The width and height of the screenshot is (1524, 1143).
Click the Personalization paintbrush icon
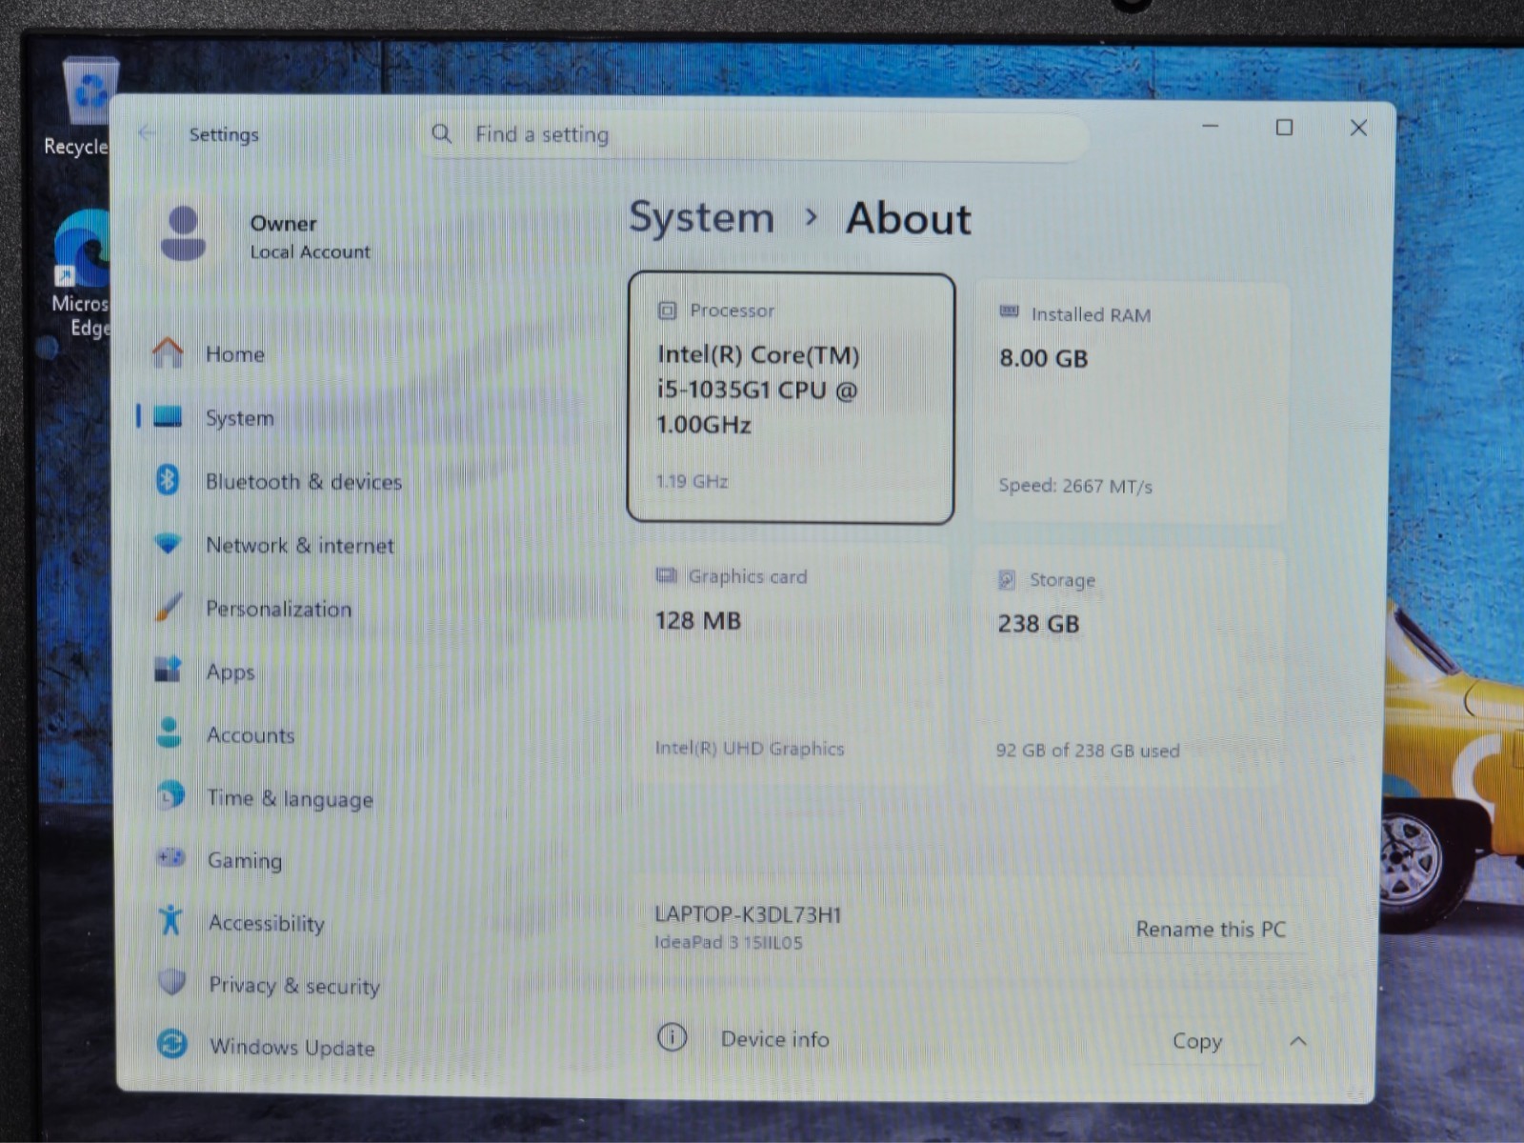click(x=169, y=607)
